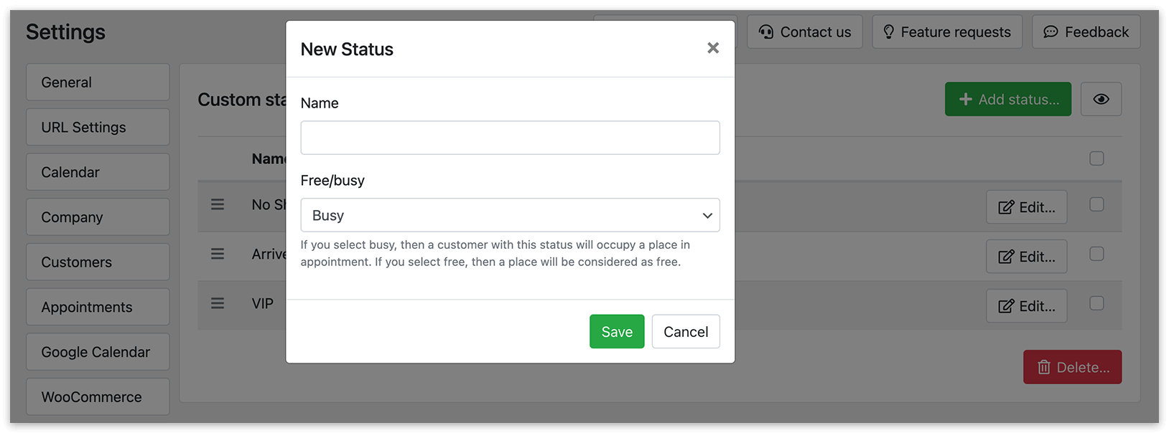Open Customers settings
Viewport: 1169px width, 433px height.
click(x=98, y=262)
